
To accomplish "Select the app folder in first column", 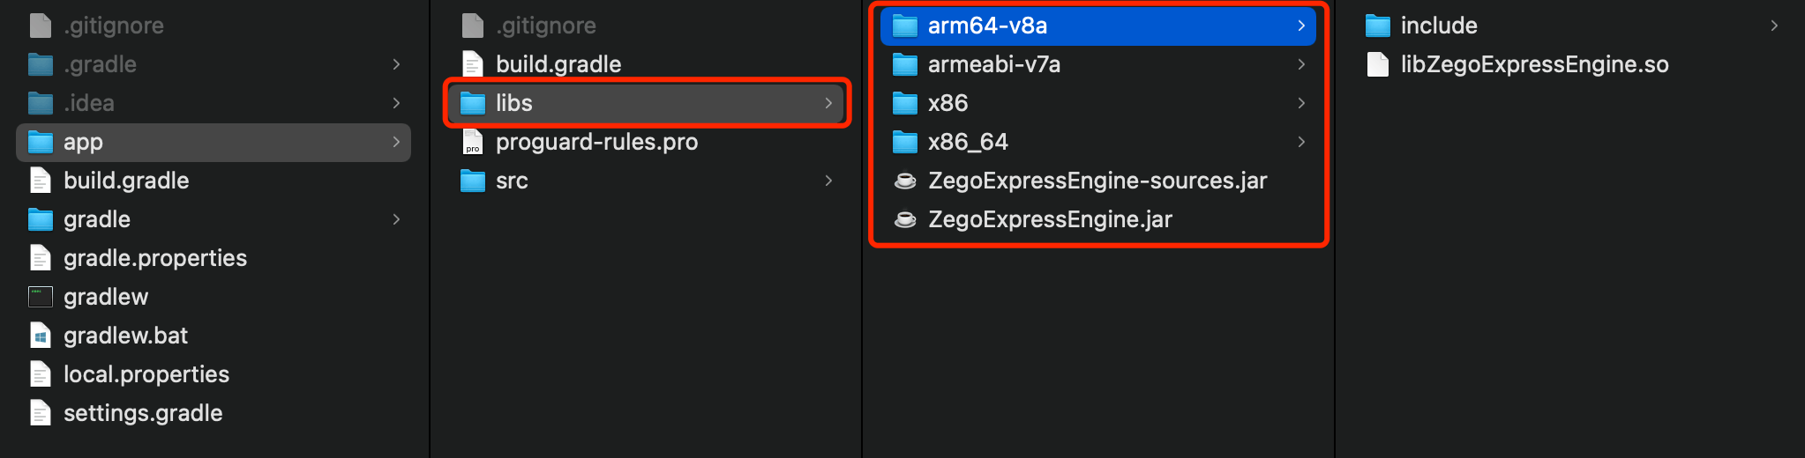I will pyautogui.click(x=213, y=142).
